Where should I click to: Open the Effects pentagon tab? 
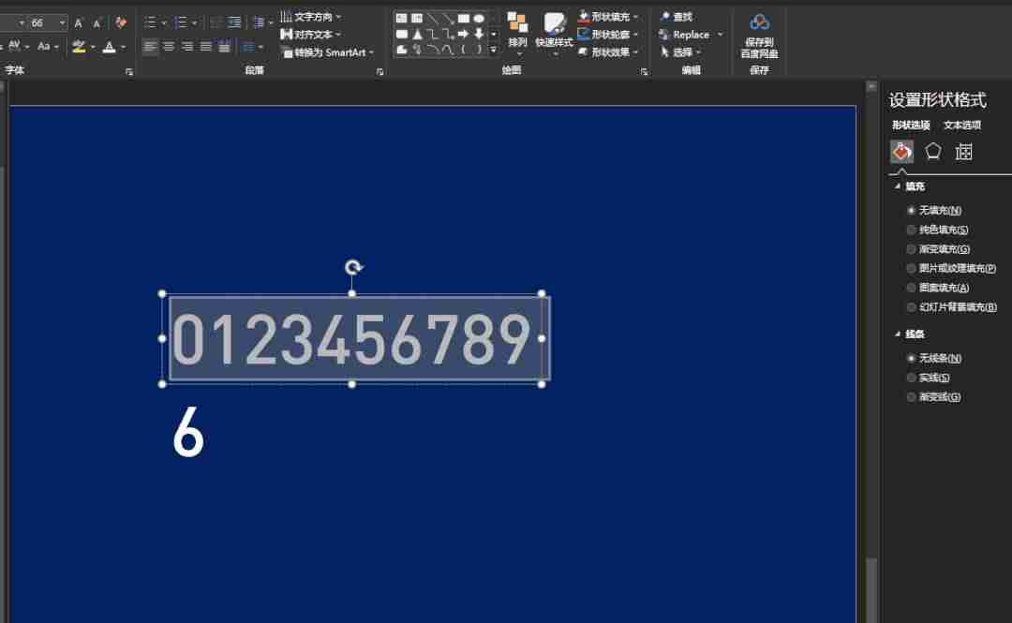(932, 152)
